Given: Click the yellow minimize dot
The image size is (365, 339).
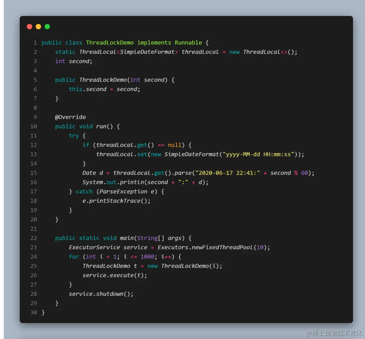Looking at the screenshot, I should tap(39, 27).
